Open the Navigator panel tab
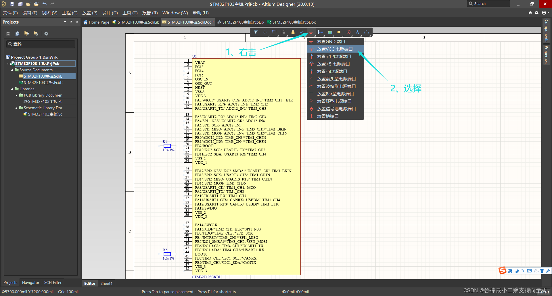This screenshot has height=296, width=552. (30, 282)
